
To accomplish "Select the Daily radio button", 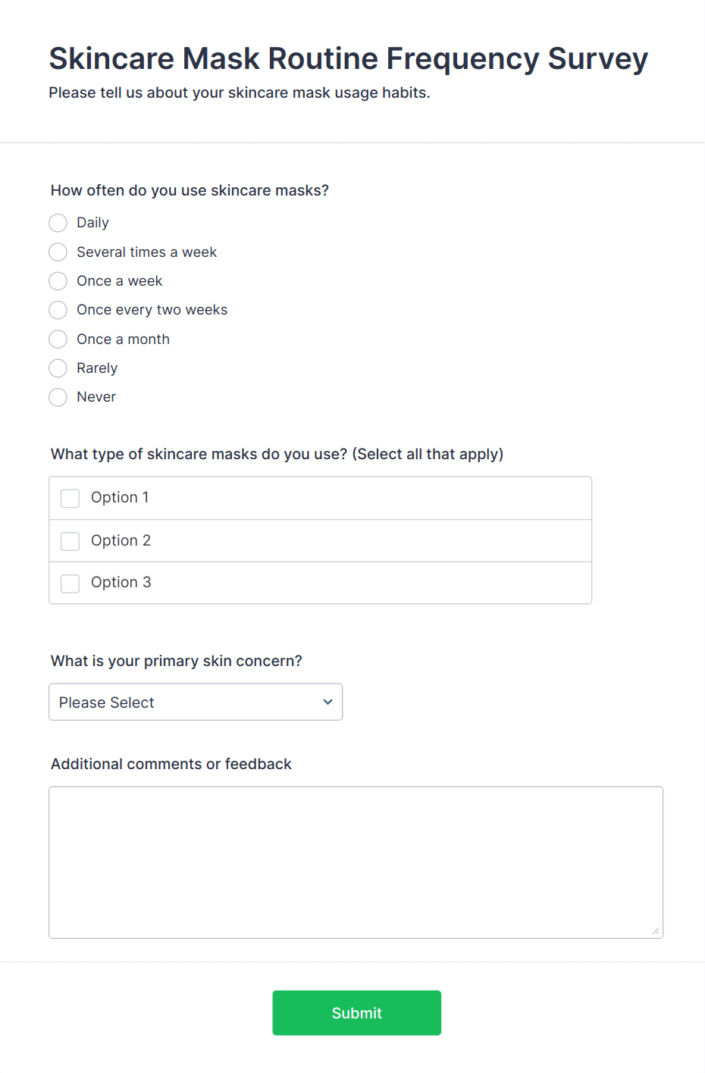I will click(x=58, y=223).
